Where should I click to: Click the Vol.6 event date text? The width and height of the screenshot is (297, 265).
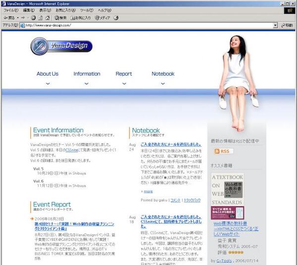click(x=61, y=185)
